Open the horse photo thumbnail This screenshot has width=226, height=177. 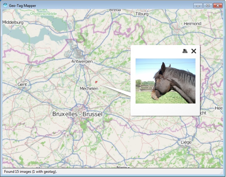[166, 81]
